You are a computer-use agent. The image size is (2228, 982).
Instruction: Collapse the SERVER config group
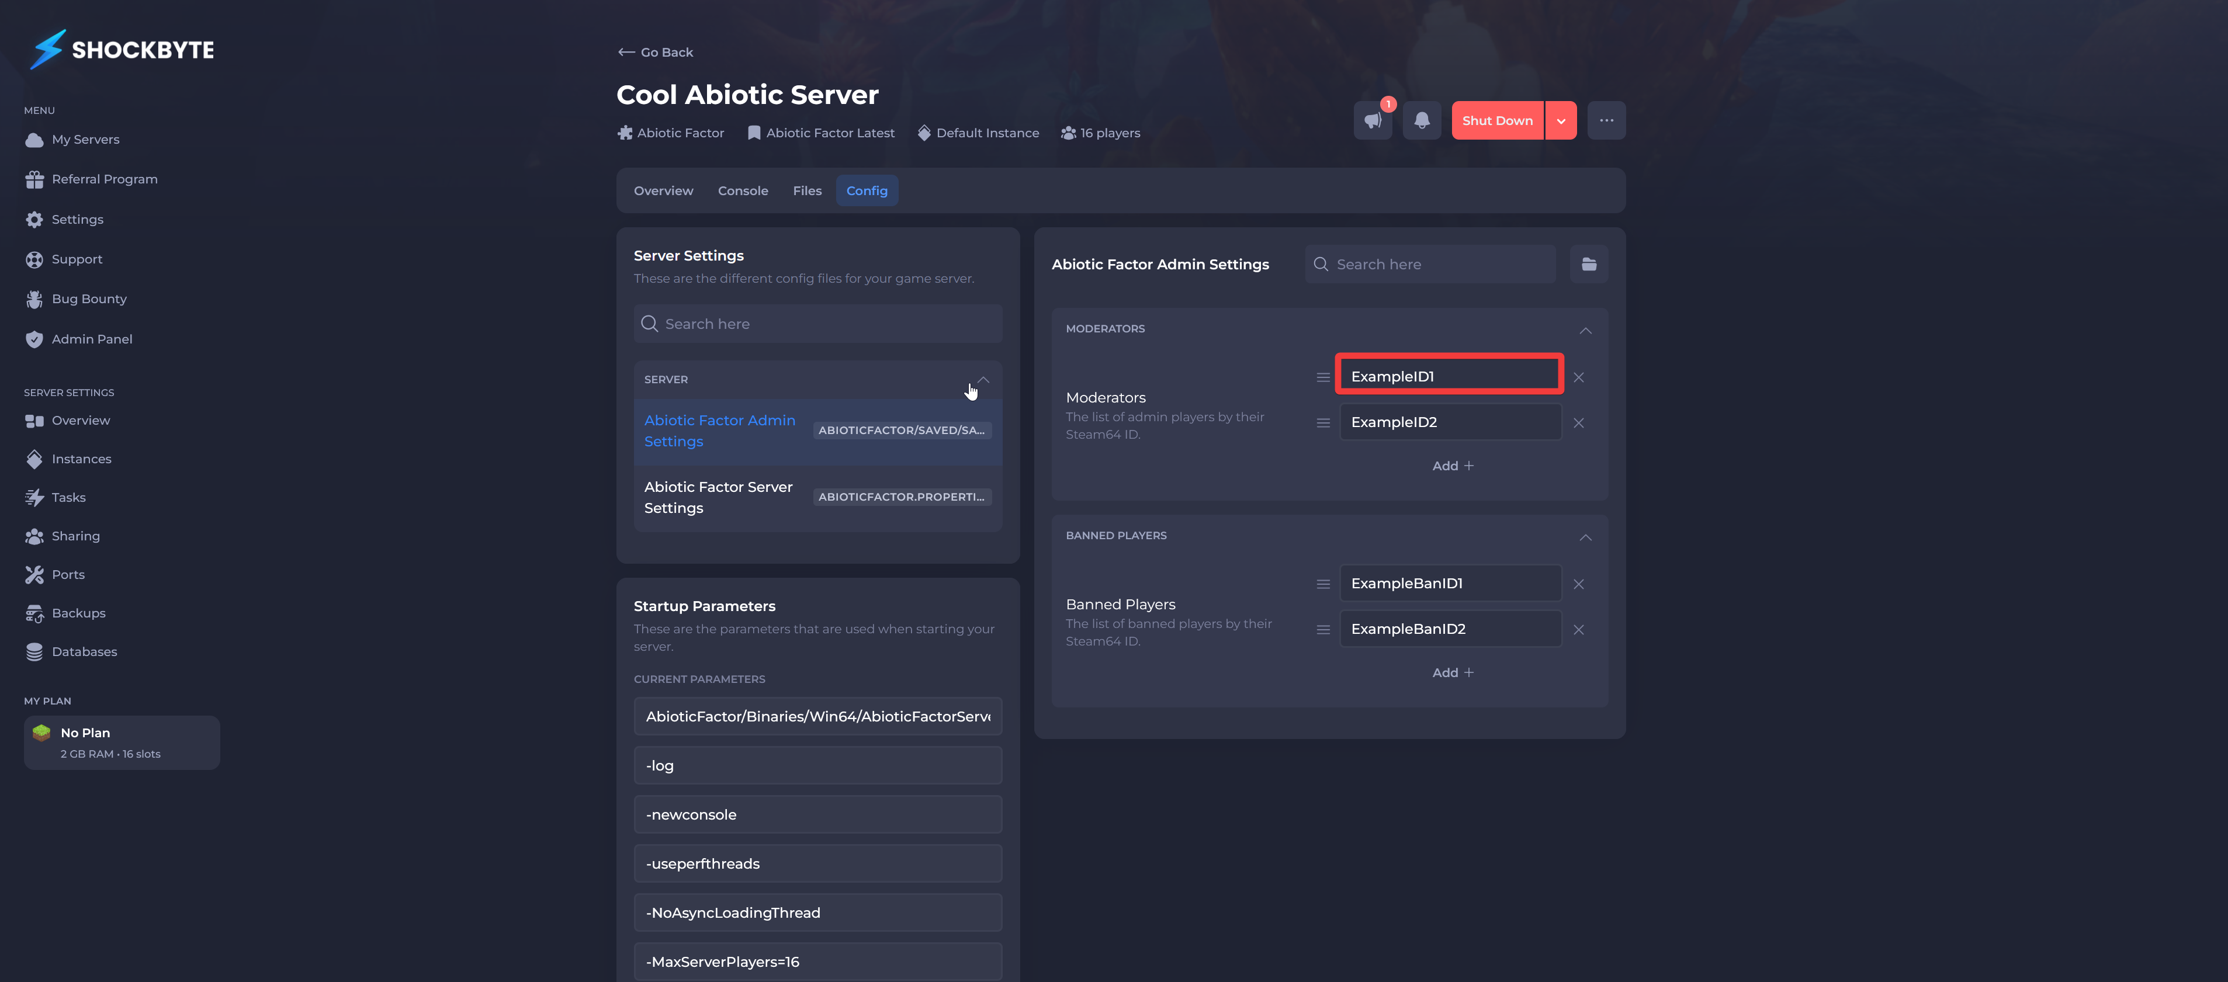[983, 380]
